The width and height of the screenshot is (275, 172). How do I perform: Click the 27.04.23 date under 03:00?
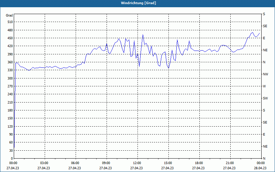coord(44,168)
